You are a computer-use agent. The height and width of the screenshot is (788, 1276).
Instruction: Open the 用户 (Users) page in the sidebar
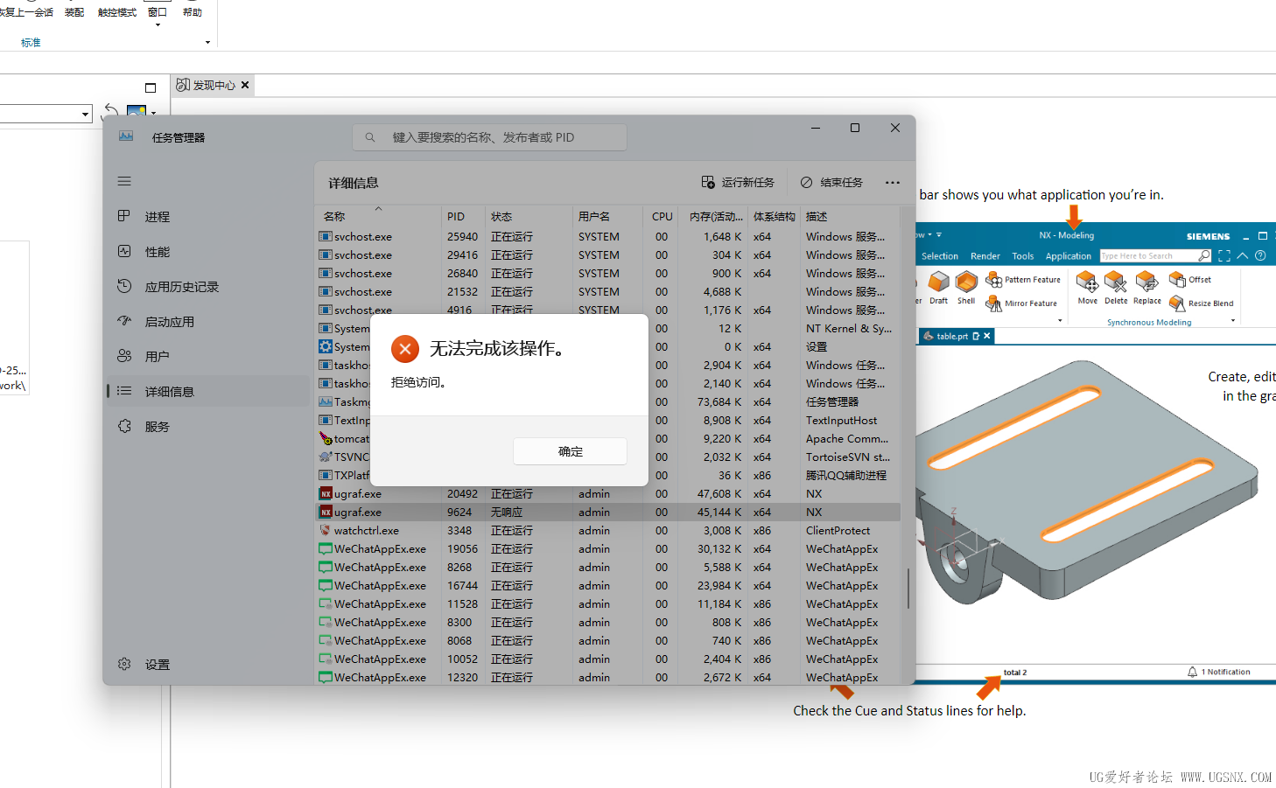[158, 357]
